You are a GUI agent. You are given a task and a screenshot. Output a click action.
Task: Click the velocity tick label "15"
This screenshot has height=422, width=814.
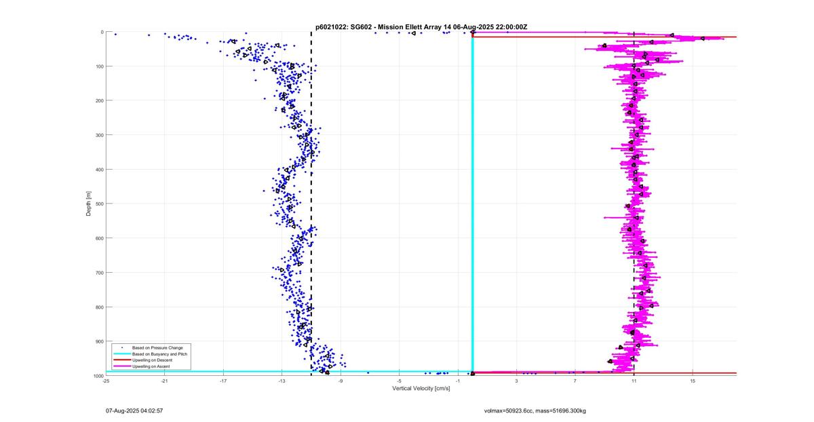coord(693,381)
